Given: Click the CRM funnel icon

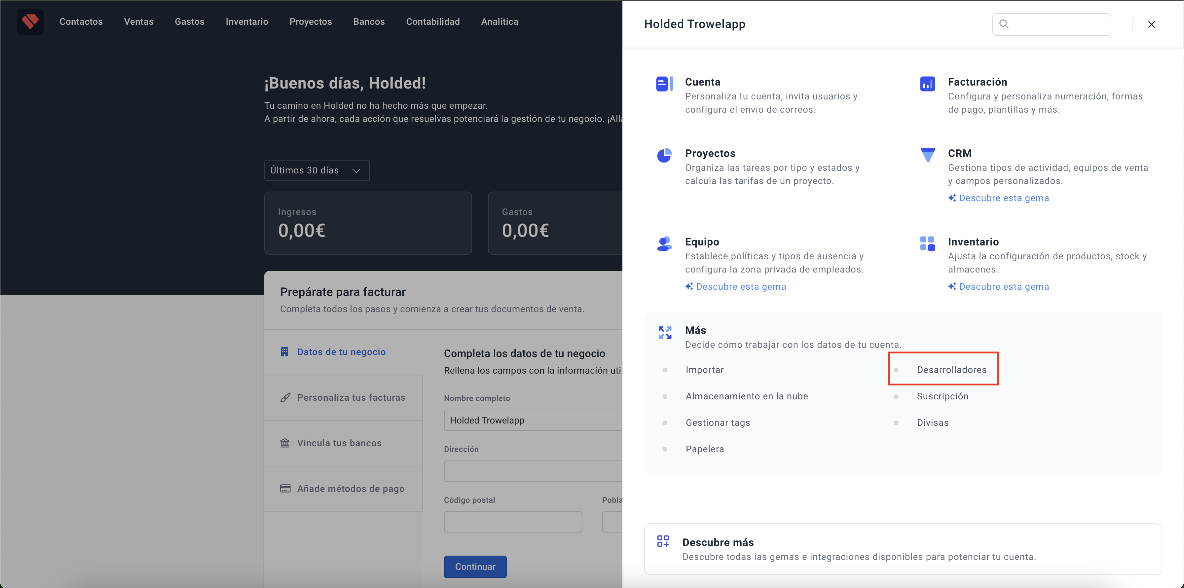Looking at the screenshot, I should (928, 155).
